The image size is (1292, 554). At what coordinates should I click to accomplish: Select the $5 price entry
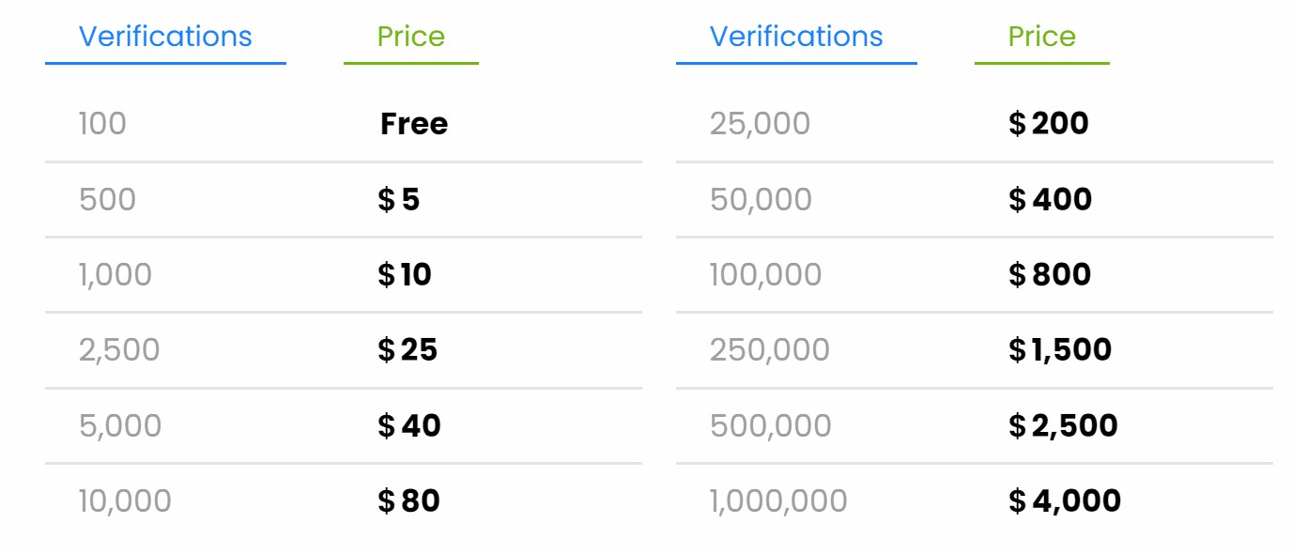point(399,199)
